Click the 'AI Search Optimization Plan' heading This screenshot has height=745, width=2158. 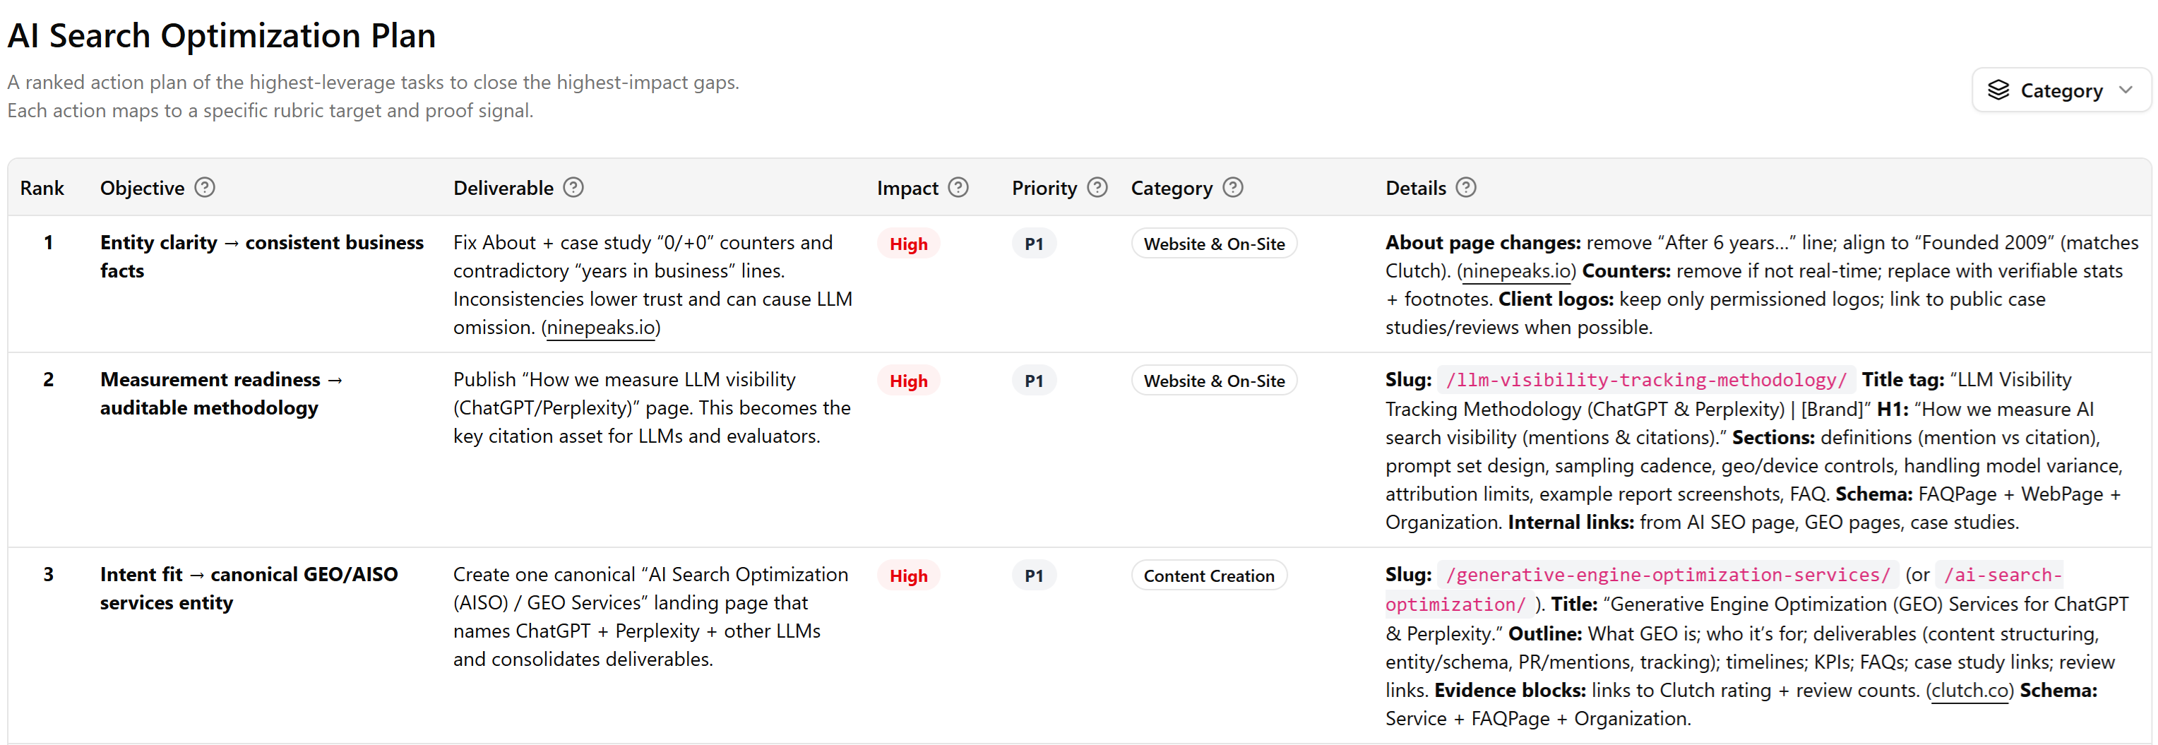pos(222,36)
